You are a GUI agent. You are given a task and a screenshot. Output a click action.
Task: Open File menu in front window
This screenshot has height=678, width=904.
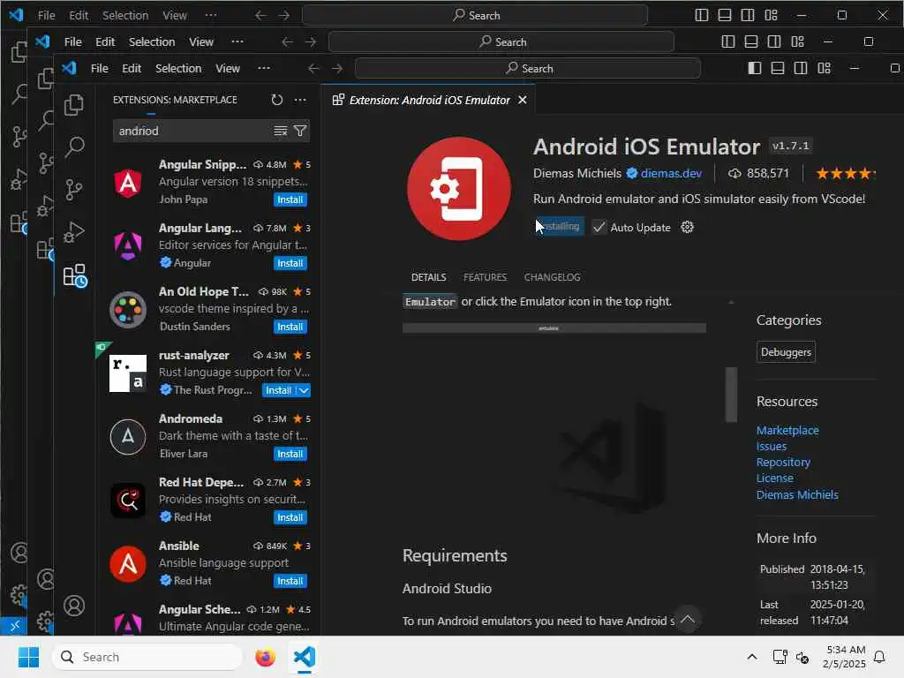(99, 68)
